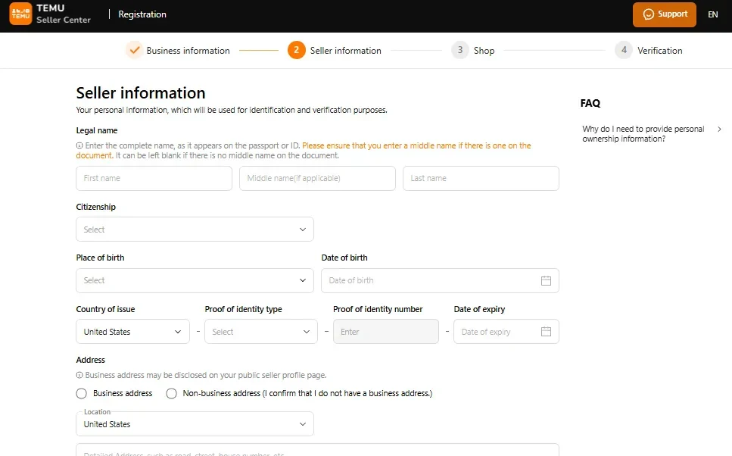Viewport: 732px width, 456px height.
Task: Click the Support chat bubble icon
Action: coord(649,14)
